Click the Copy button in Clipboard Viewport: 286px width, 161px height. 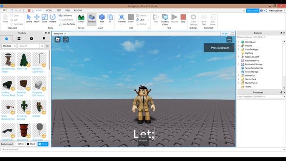[x=15, y=16]
